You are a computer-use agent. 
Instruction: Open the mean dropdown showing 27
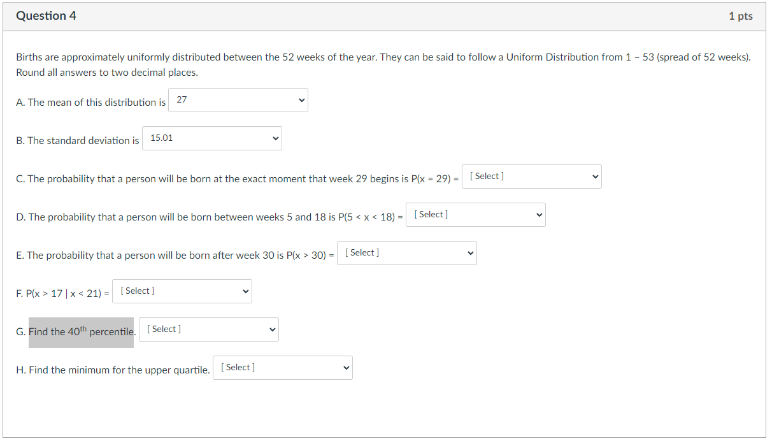238,100
